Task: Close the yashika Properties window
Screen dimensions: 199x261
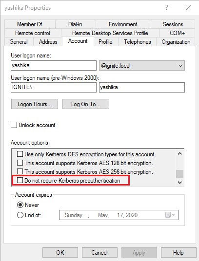Action: pyautogui.click(x=189, y=7)
